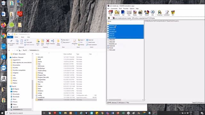This screenshot has height=115, width=205.
Task: Click the Copy icon in Explorer ribbon
Action: pos(17,42)
